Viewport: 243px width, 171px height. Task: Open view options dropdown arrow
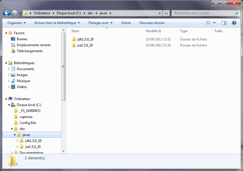[x=215, y=23]
